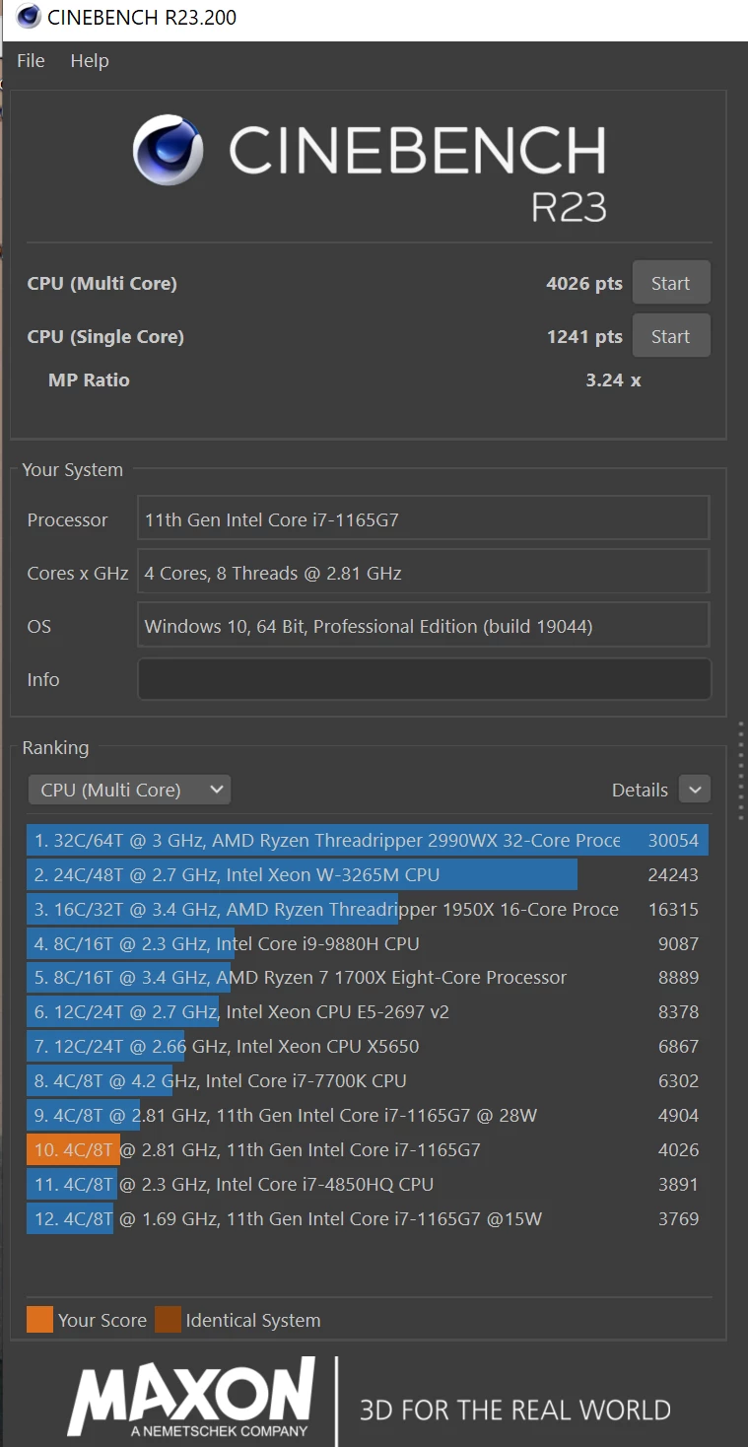
Task: Click the Processor name field
Action: 424,519
